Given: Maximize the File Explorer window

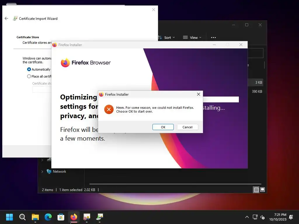Looking at the screenshot, I should pyautogui.click(x=247, y=25).
